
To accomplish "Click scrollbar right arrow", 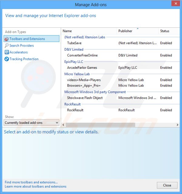I will click(177, 125).
